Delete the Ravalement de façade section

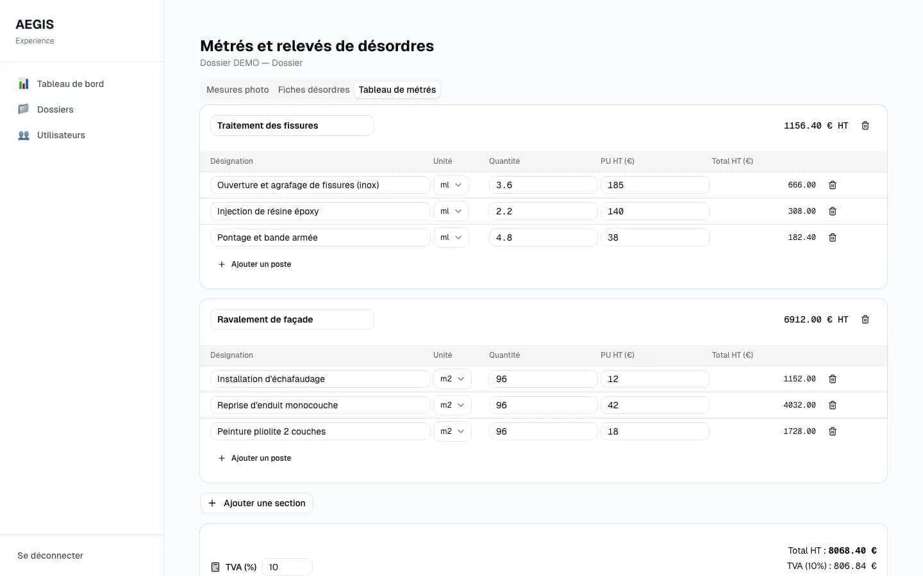pos(865,319)
